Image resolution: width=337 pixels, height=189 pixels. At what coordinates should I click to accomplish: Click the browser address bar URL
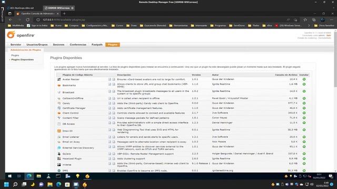click(64, 20)
